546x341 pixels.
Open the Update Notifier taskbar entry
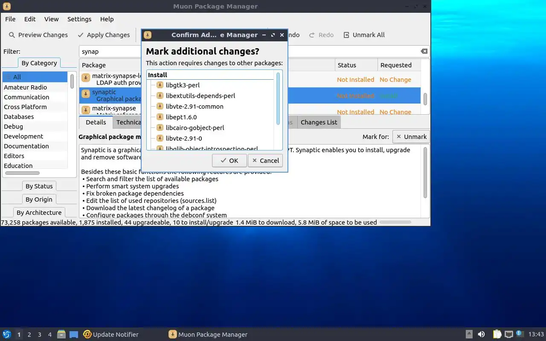click(x=111, y=334)
